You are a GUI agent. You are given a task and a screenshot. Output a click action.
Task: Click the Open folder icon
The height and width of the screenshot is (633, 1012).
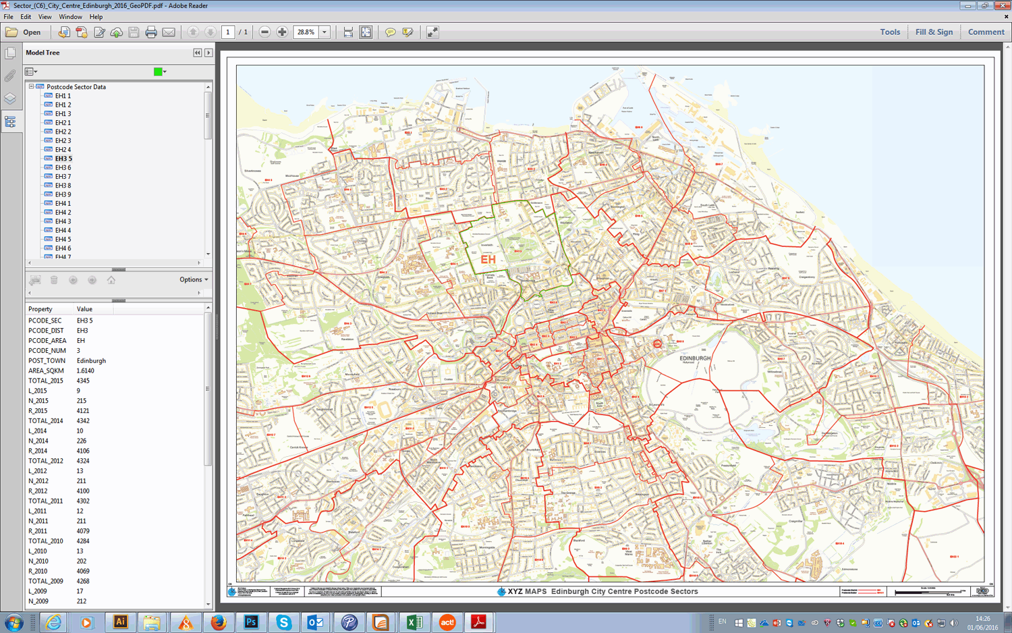point(11,32)
